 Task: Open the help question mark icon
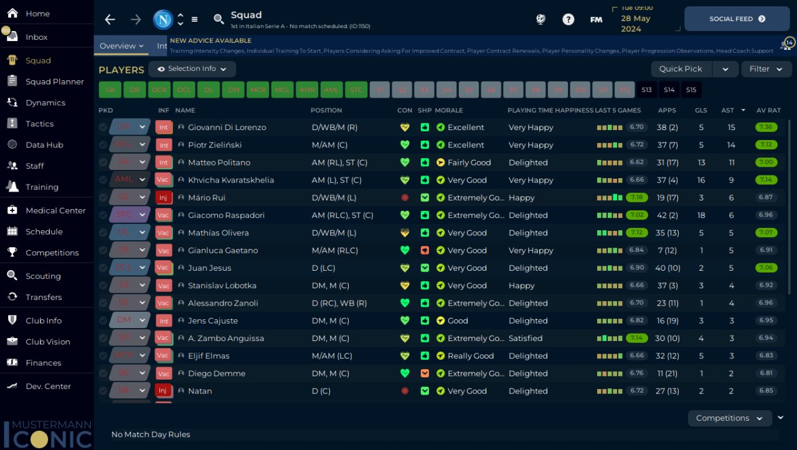568,19
